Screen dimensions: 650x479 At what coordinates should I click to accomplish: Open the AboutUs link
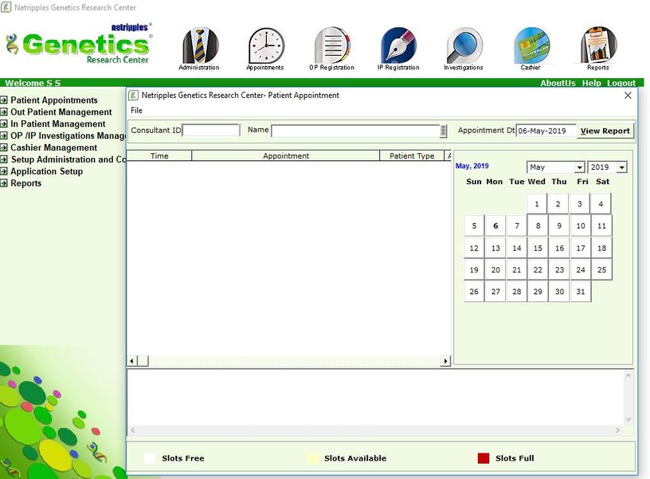pyautogui.click(x=558, y=83)
